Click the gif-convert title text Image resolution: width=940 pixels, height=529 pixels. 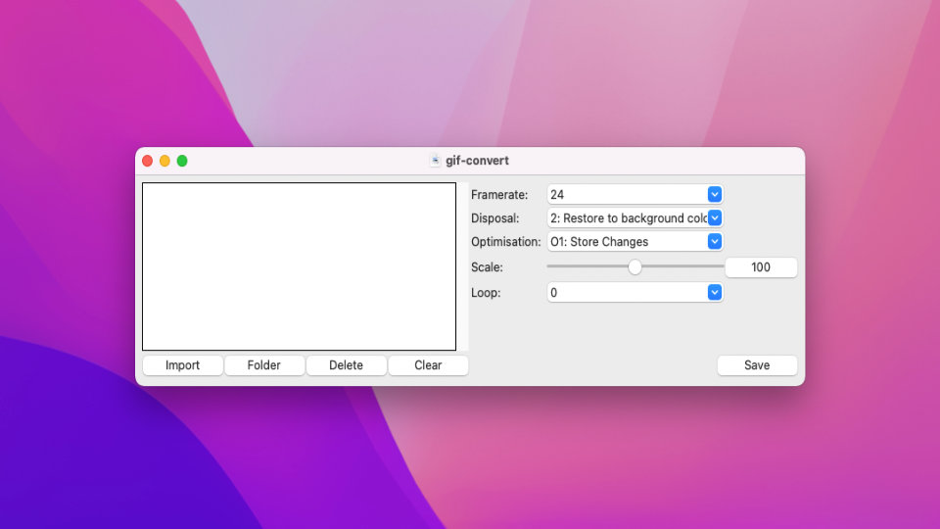[477, 161]
